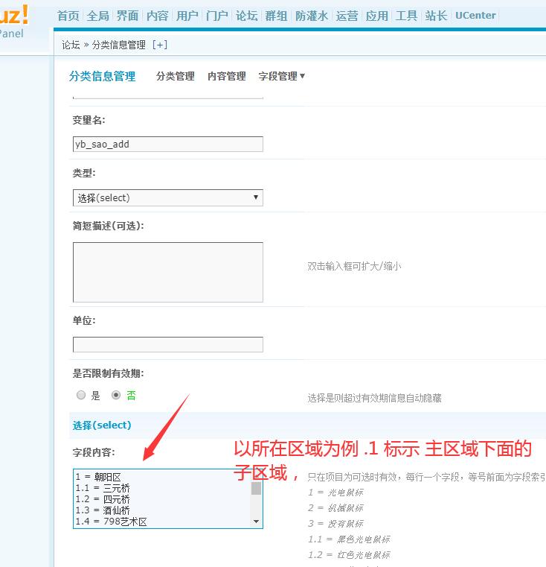
Task: Click the line '1.3 = 酒仙桥'
Action: pos(103,510)
